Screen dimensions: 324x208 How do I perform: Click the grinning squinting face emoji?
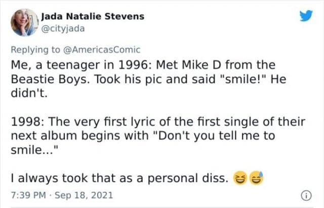click(x=239, y=178)
